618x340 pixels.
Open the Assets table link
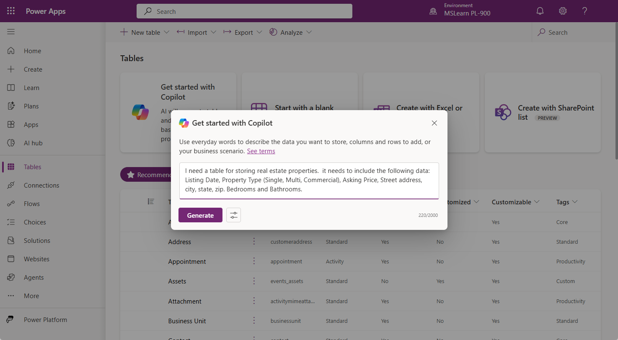click(177, 281)
